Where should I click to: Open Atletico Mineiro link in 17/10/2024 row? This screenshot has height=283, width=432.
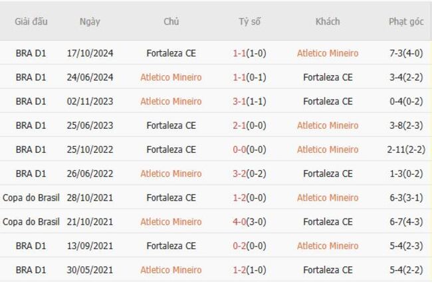pos(328,53)
